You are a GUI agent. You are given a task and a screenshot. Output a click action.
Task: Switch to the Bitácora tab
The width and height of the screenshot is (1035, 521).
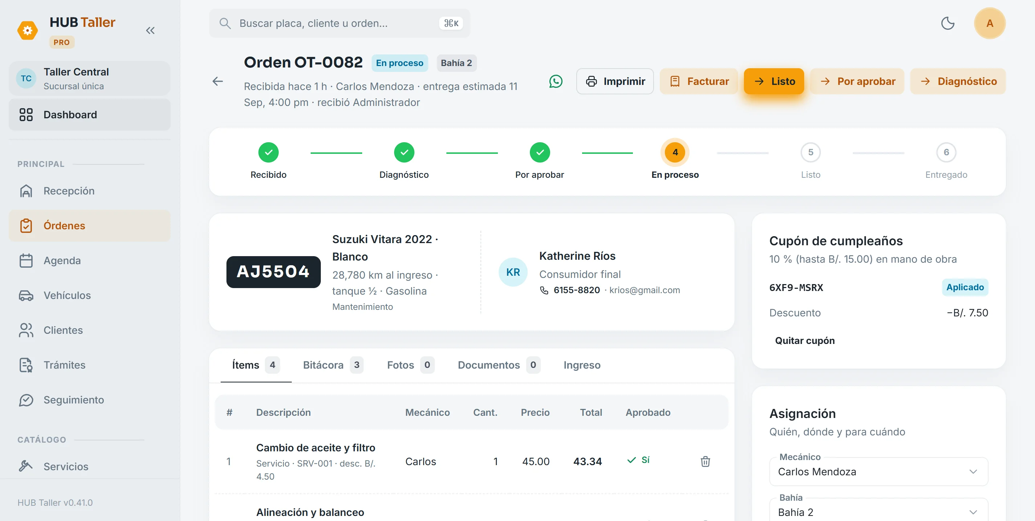coord(333,365)
